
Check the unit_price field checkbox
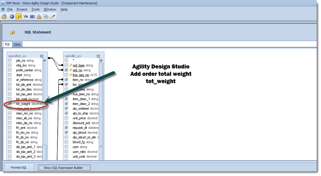pyautogui.click(x=66, y=118)
